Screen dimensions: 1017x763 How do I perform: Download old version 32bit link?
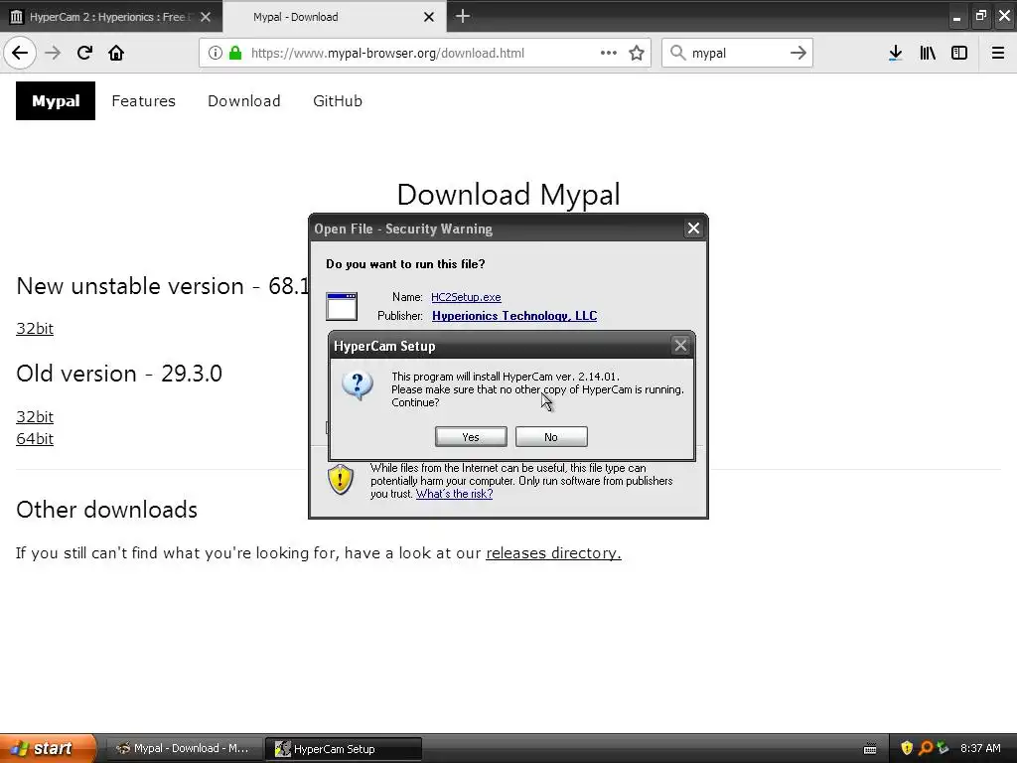click(35, 416)
